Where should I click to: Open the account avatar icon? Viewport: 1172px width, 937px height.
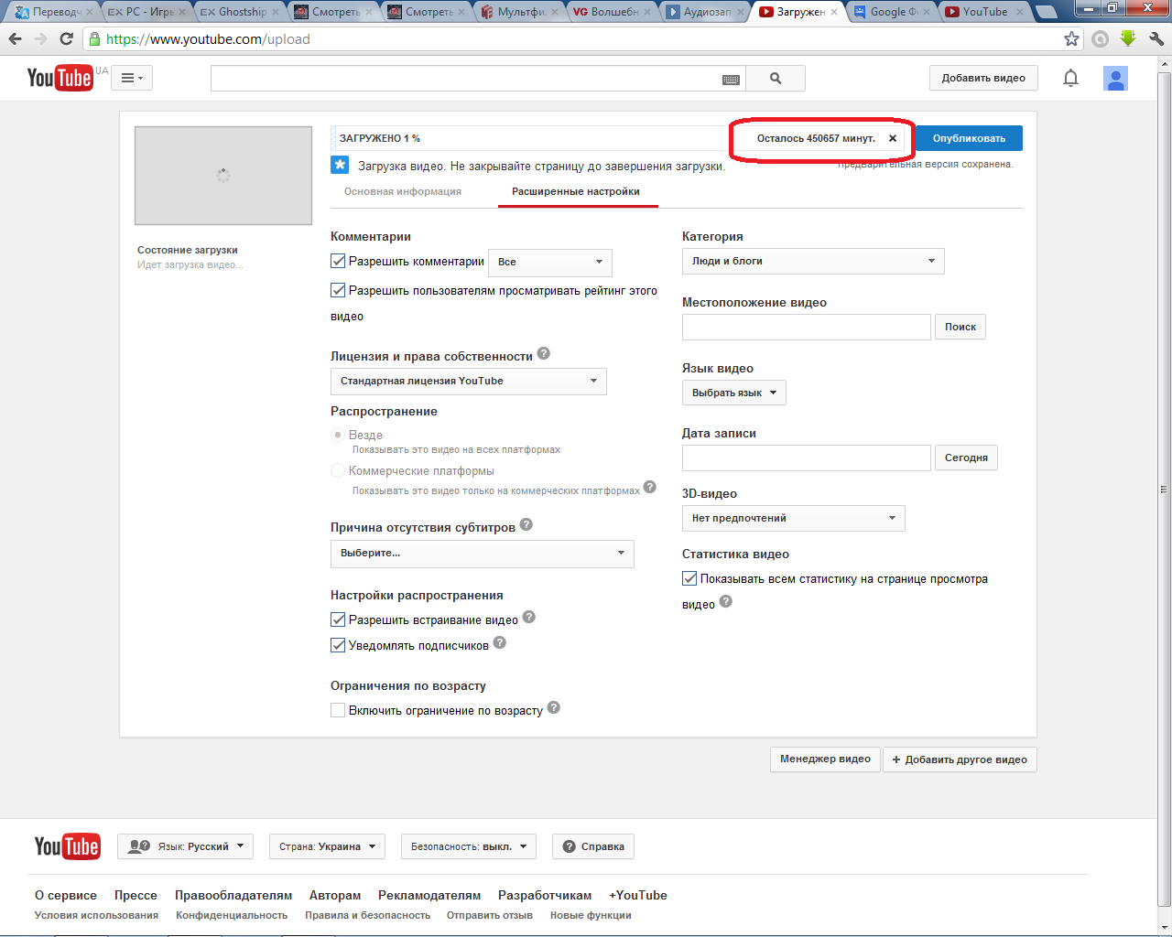[x=1115, y=79]
